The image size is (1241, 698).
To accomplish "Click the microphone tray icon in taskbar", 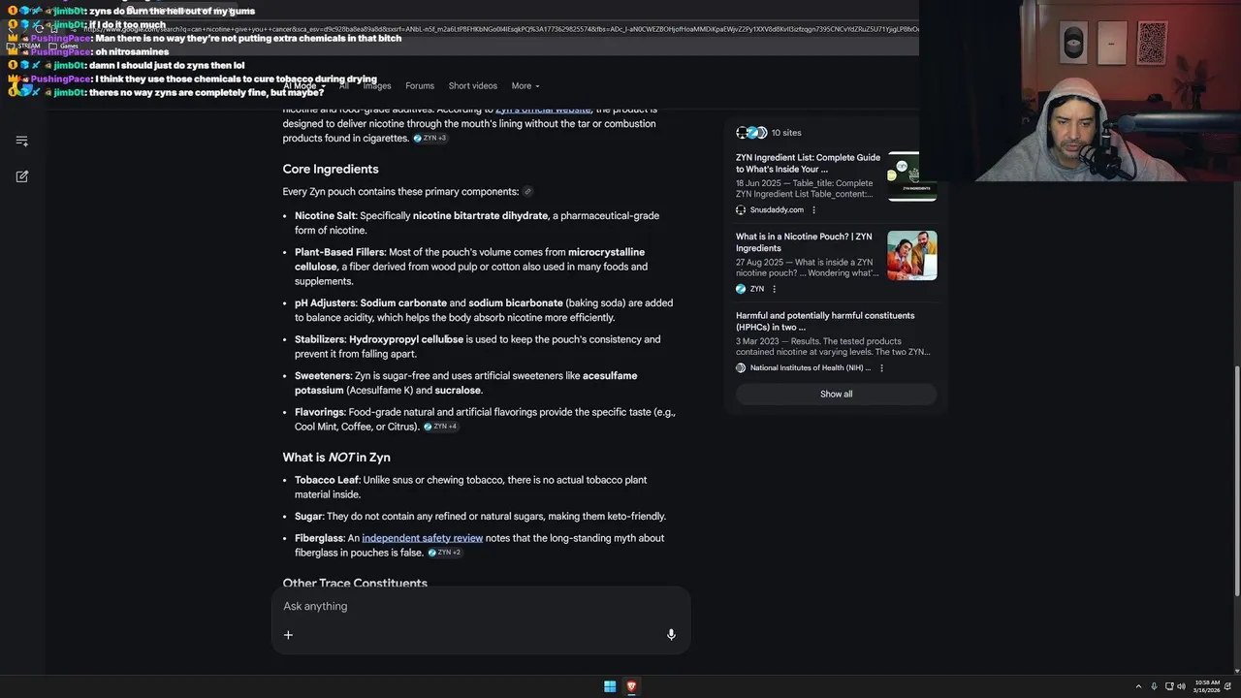I will [x=1154, y=686].
